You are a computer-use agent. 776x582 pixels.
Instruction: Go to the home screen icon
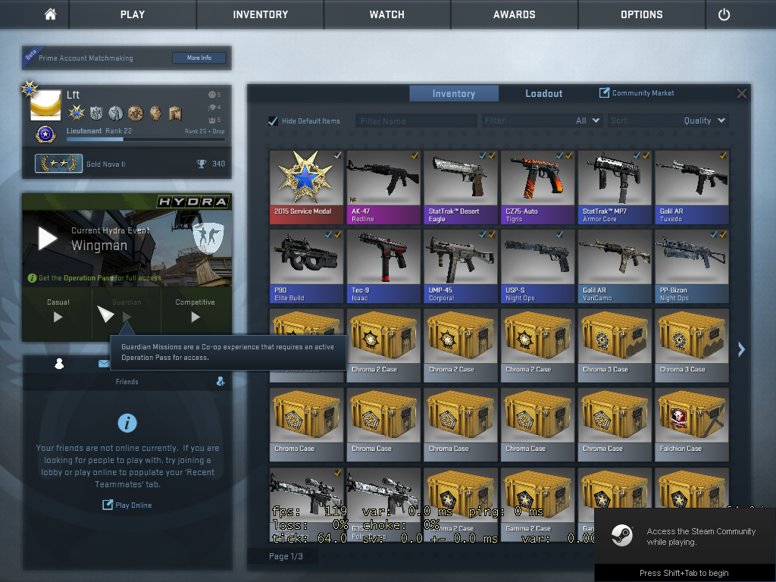(x=51, y=14)
